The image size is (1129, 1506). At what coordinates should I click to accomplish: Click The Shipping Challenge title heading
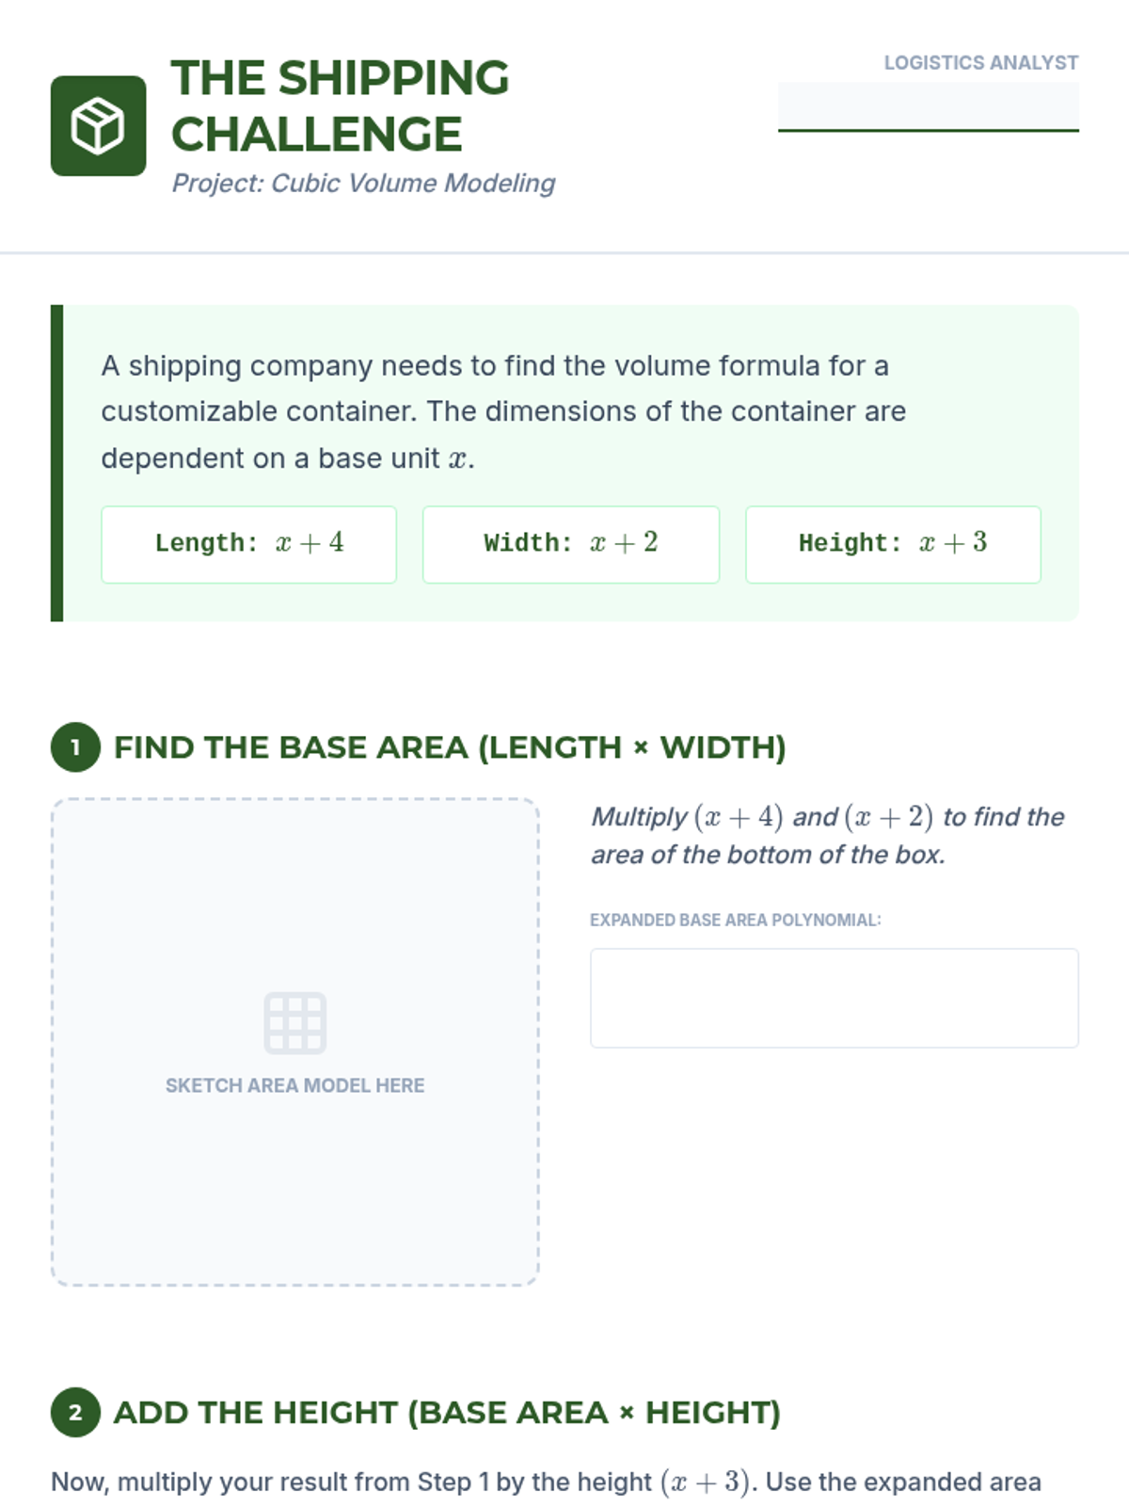[x=340, y=105]
